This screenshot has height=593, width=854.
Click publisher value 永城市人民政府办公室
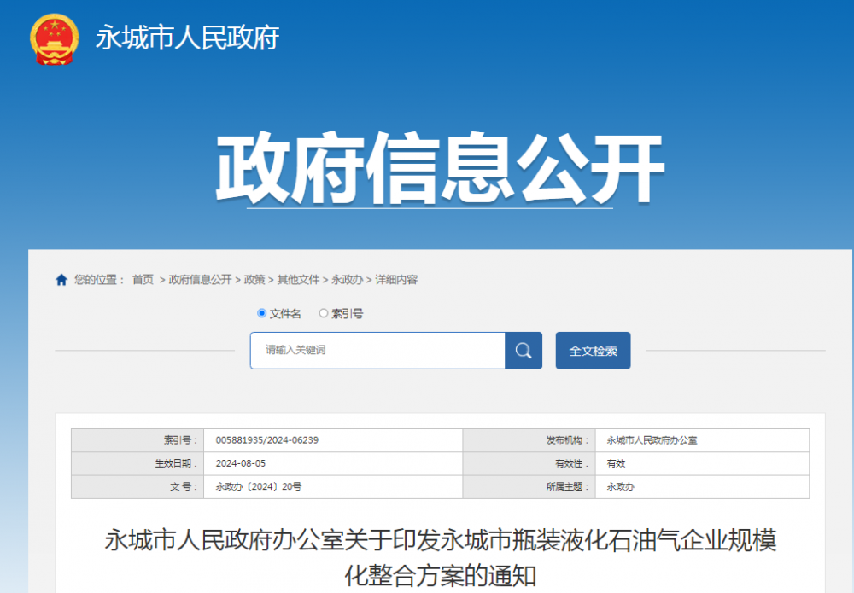(x=652, y=440)
